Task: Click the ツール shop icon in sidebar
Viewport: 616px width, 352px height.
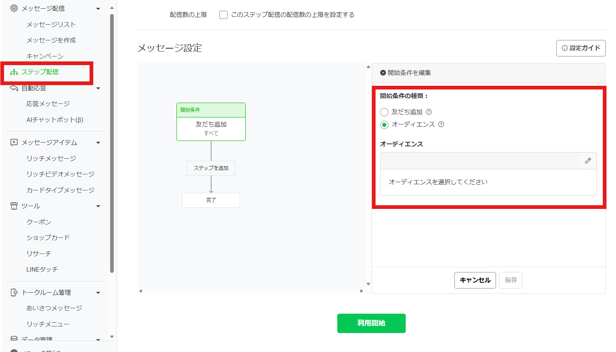Action: click(x=14, y=206)
